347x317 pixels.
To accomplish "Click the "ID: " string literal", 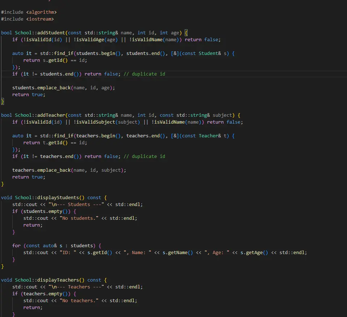I will pos(68,252).
